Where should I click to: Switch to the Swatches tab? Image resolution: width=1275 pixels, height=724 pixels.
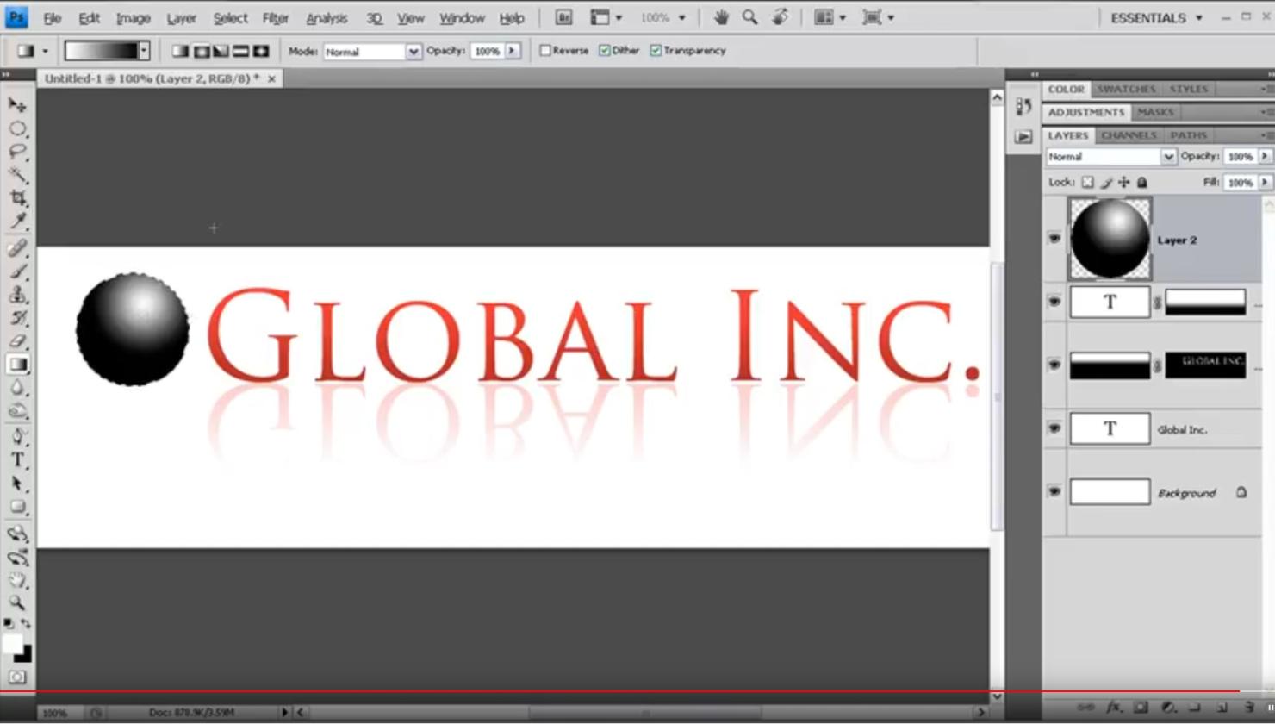1126,88
